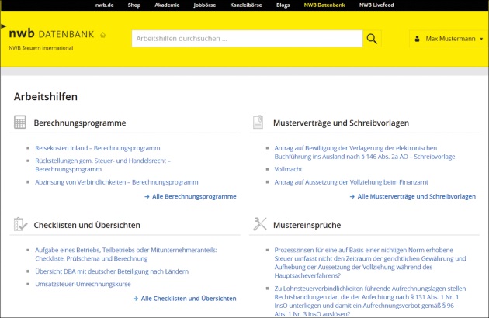Show Alle Checklisten und Übersichten
The height and width of the screenshot is (318, 489).
click(x=188, y=298)
